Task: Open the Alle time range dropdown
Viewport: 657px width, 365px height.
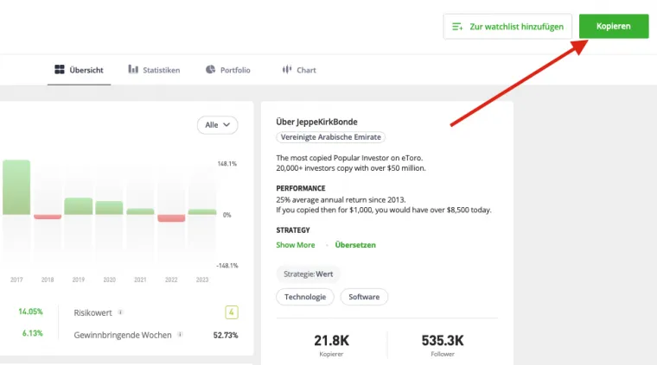Action: [218, 124]
